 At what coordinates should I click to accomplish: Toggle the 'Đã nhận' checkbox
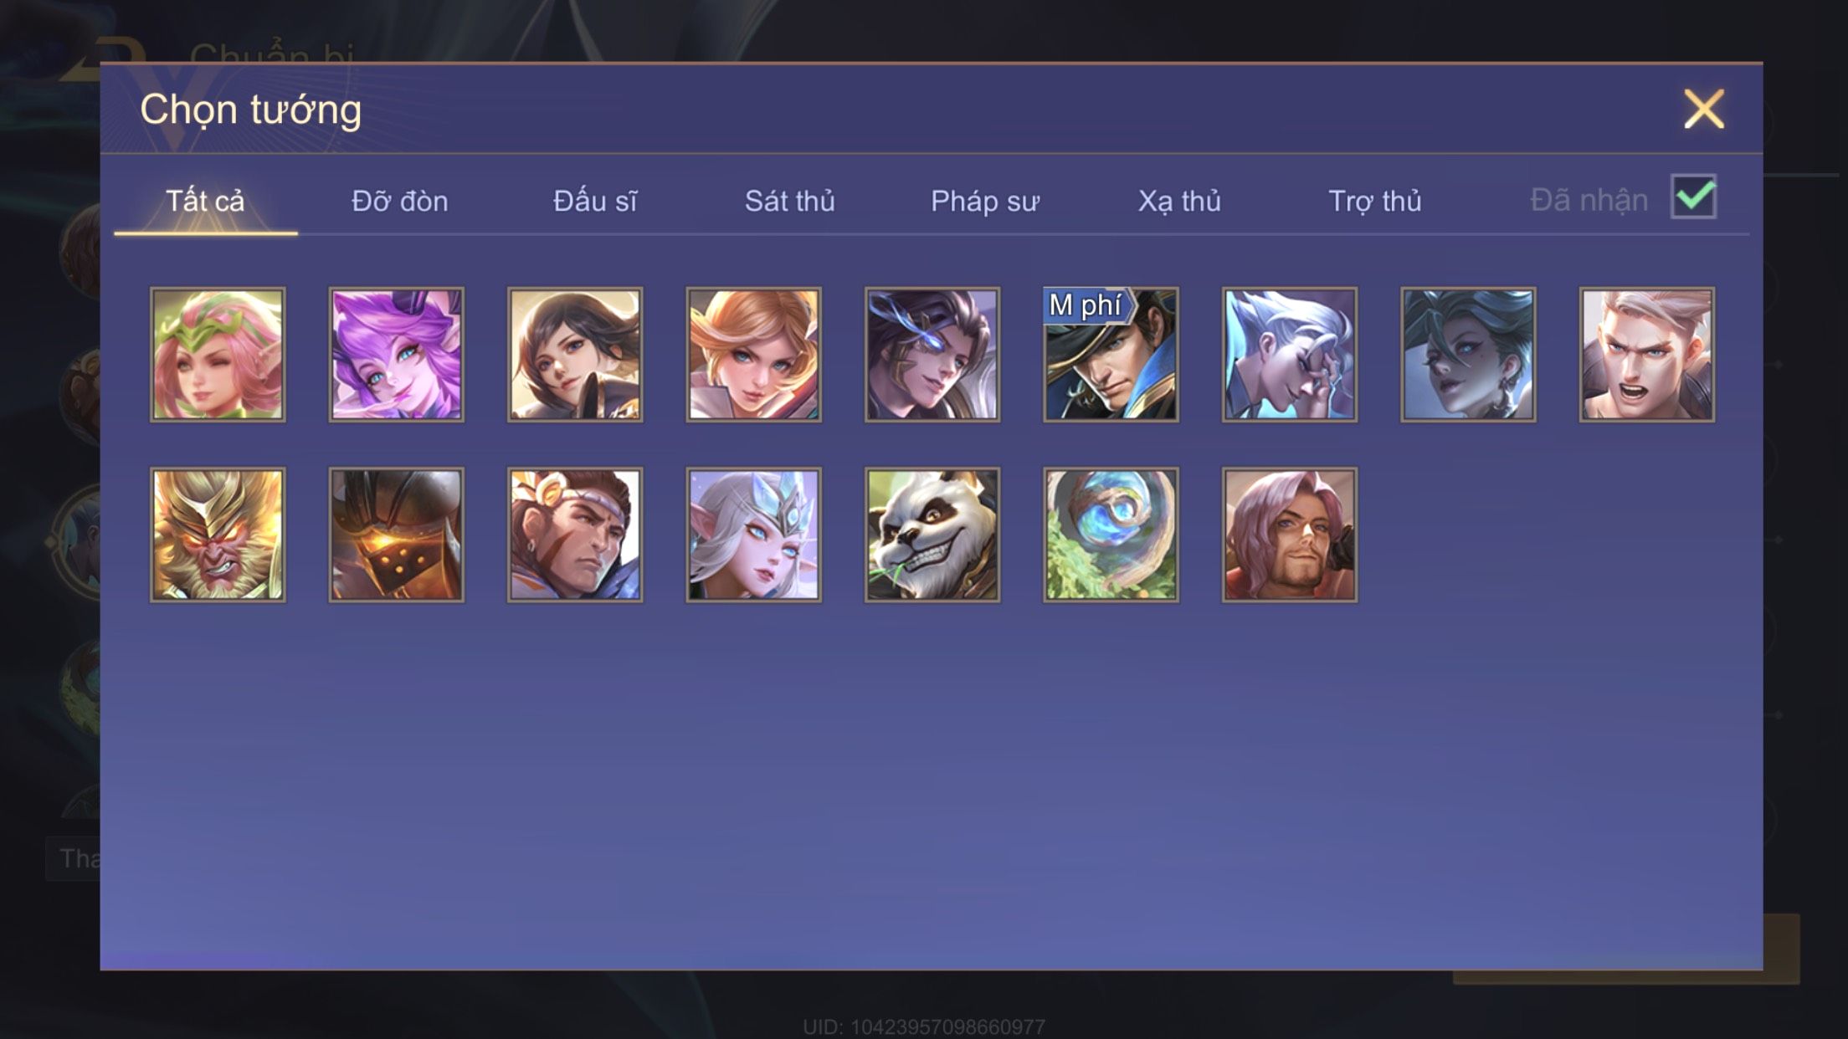coord(1693,197)
